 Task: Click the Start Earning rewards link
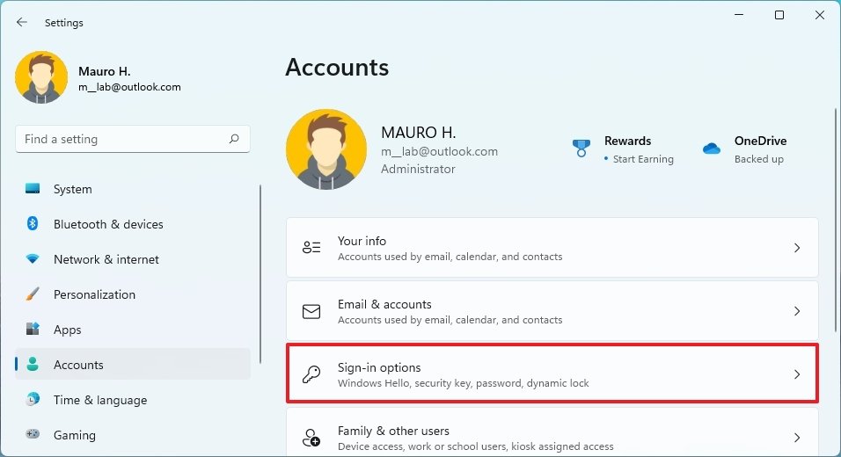click(643, 159)
